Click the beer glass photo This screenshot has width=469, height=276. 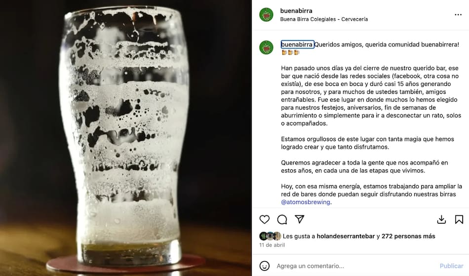(125, 138)
